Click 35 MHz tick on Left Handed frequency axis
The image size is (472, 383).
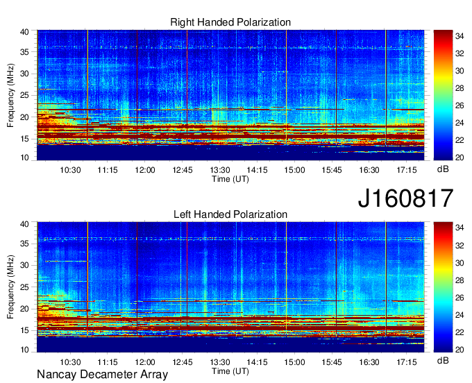point(24,244)
